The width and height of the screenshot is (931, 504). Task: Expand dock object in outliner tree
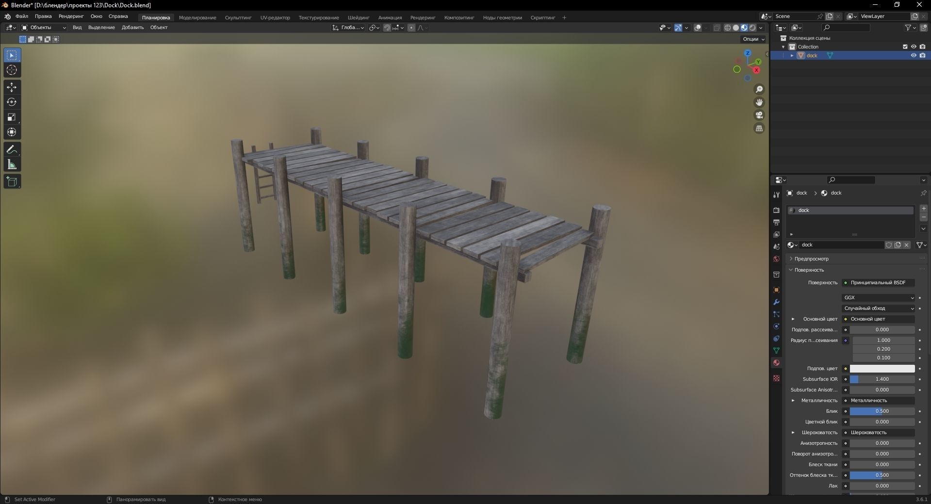792,55
